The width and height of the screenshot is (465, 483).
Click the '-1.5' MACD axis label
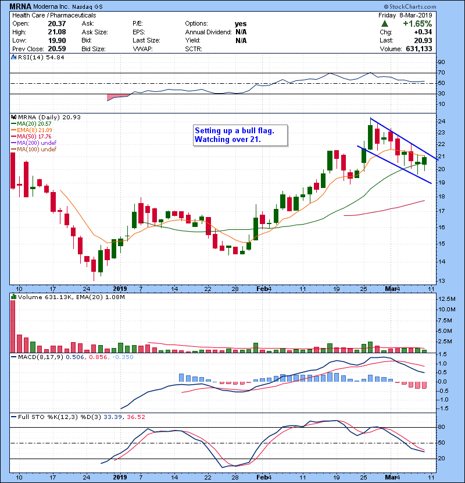click(x=442, y=409)
